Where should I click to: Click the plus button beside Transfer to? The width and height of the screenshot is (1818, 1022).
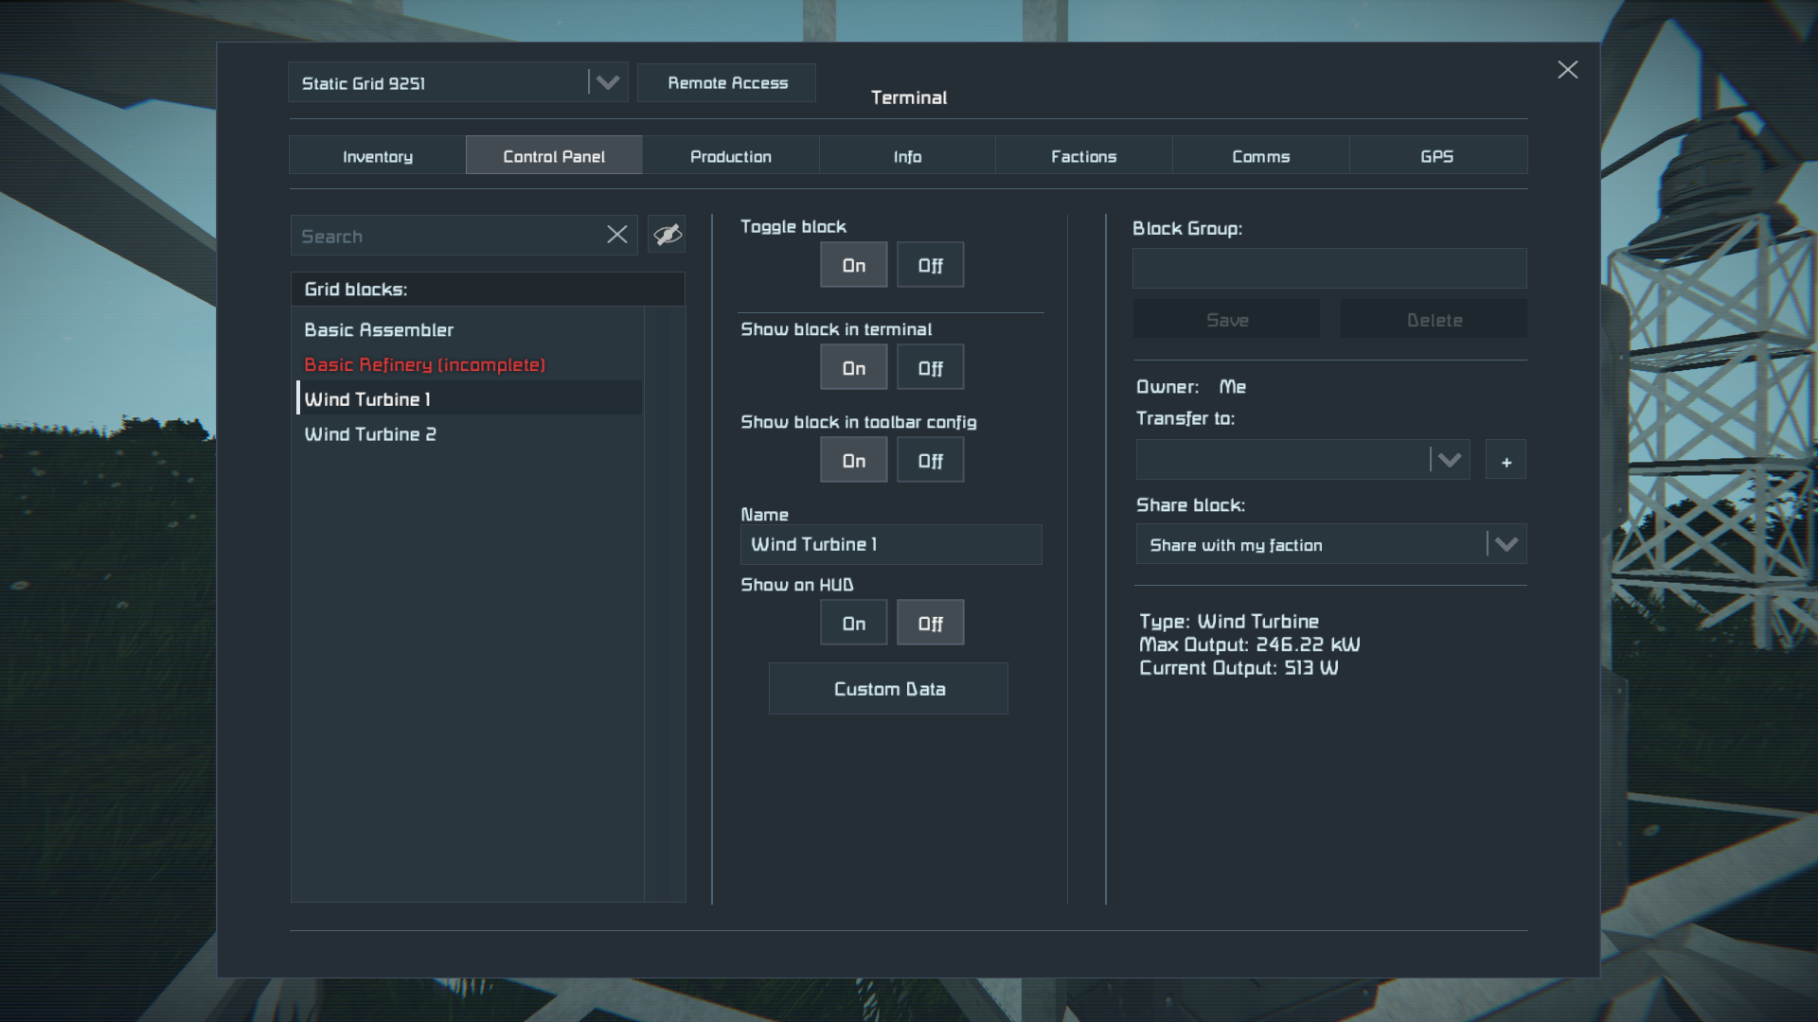(1506, 461)
